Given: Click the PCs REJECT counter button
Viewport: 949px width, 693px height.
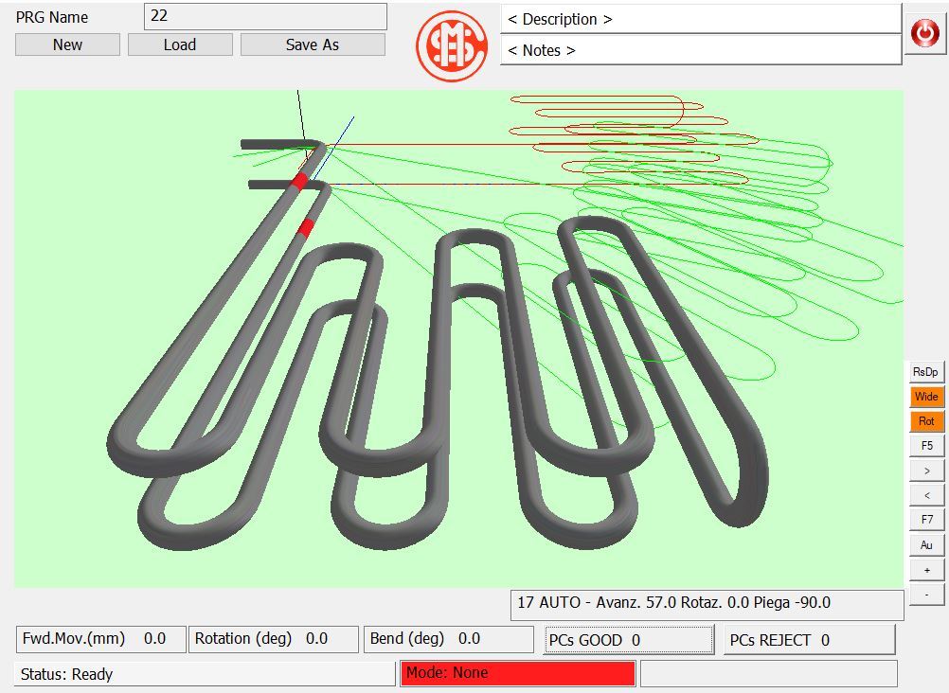Looking at the screenshot, I should [809, 640].
